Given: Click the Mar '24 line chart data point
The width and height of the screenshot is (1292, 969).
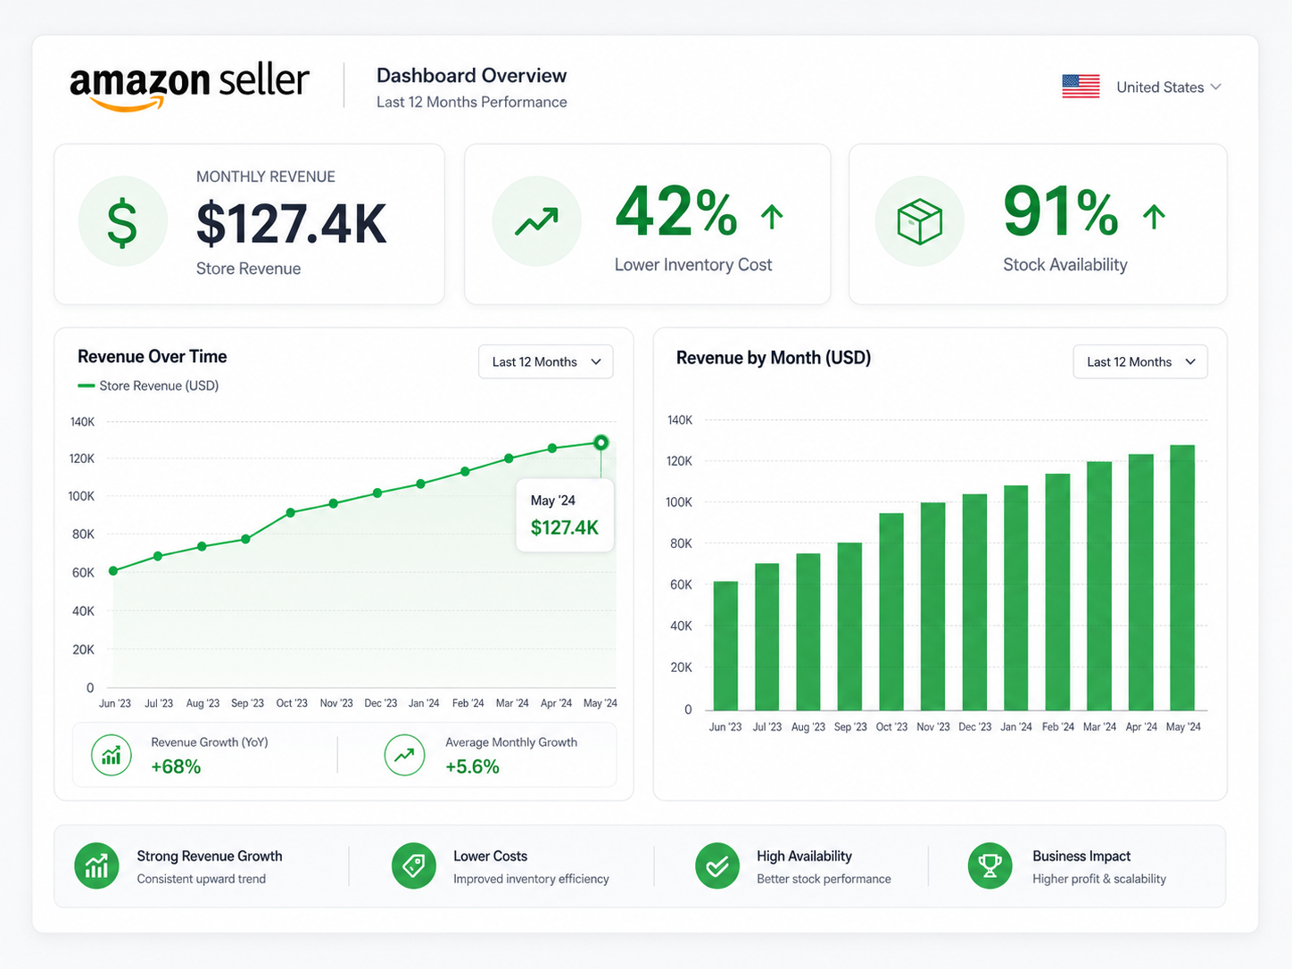Looking at the screenshot, I should (509, 459).
